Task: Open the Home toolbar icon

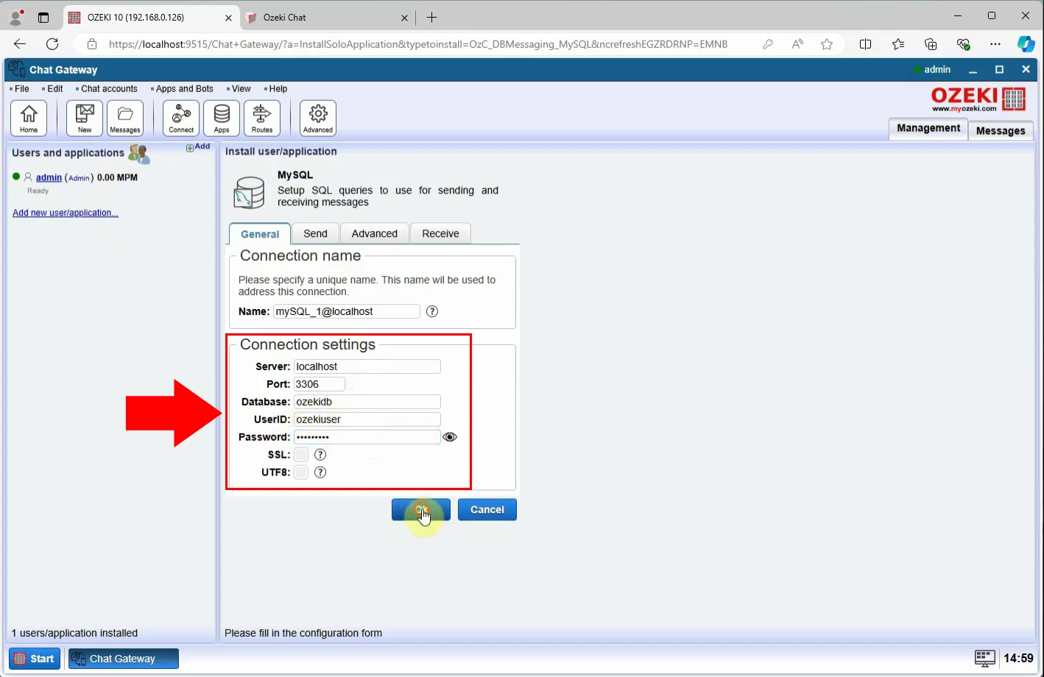Action: click(x=29, y=118)
